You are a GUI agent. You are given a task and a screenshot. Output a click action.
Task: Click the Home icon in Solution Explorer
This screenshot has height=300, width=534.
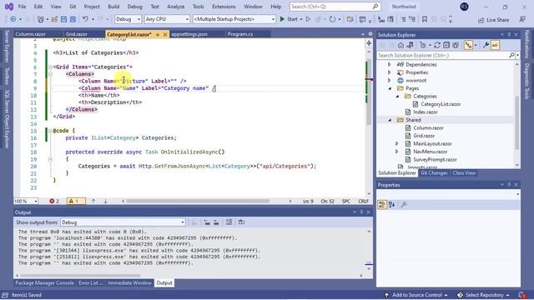click(400, 45)
